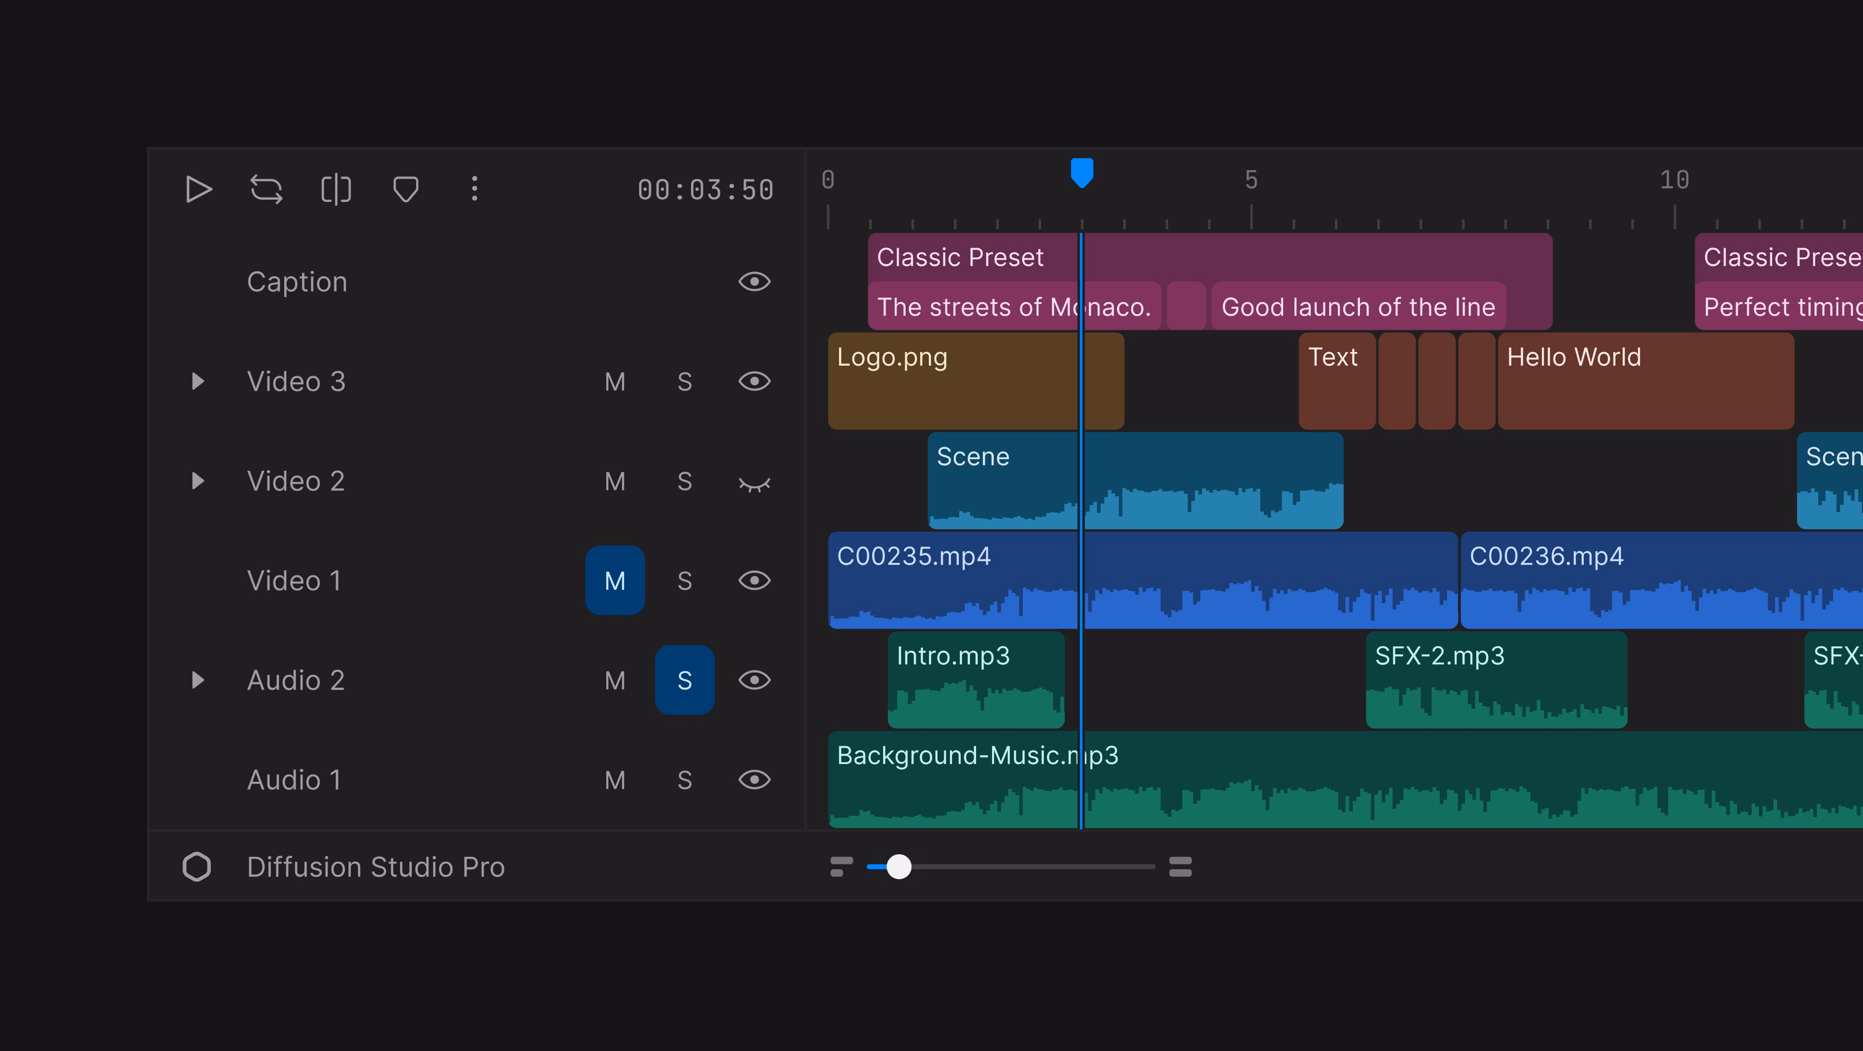Expand the Video 3 track

pos(197,381)
